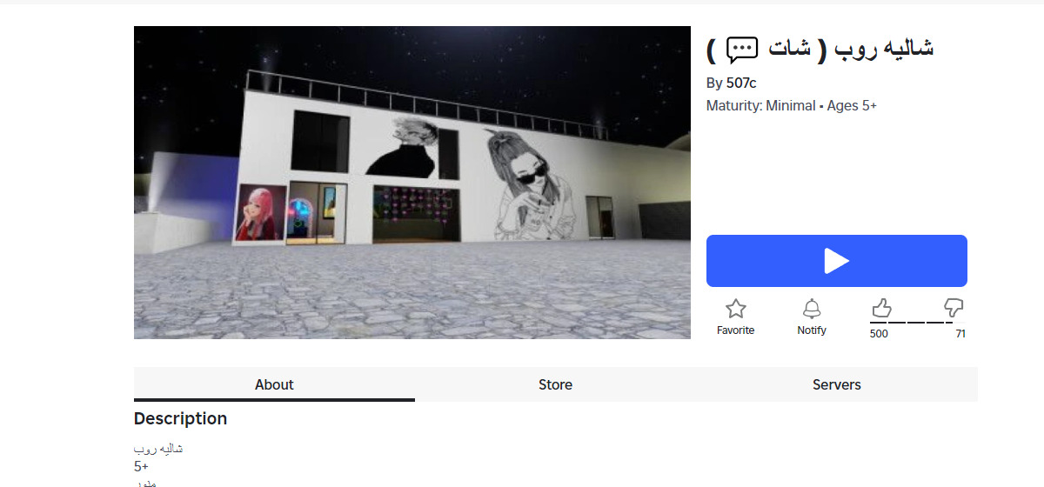
Task: Open the game thumbnail image
Action: click(x=412, y=183)
